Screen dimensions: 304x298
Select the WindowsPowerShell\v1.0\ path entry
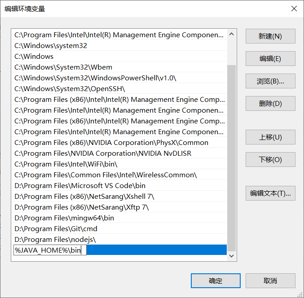(x=95, y=78)
